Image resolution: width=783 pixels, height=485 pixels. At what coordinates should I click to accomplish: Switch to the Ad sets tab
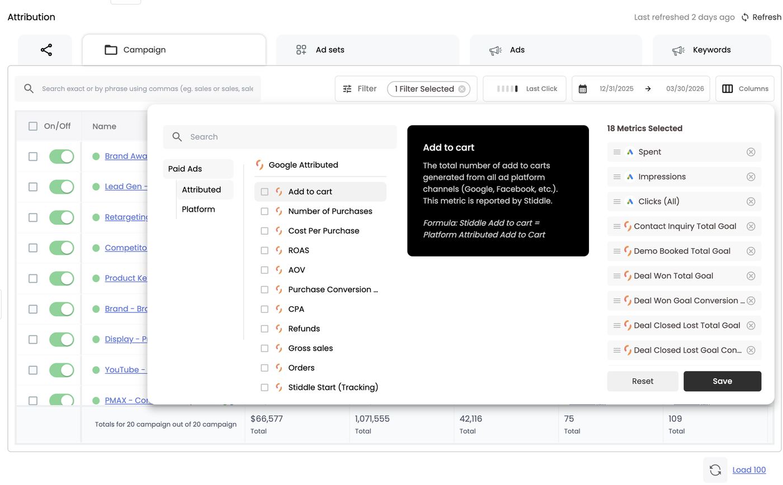[367, 50]
